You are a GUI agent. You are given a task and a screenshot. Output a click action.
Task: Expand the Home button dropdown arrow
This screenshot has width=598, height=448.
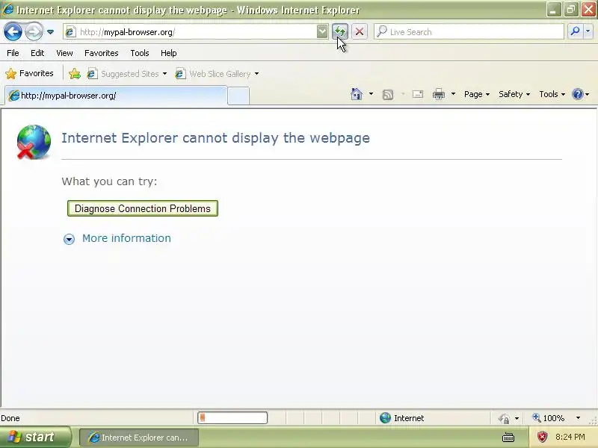click(x=371, y=94)
